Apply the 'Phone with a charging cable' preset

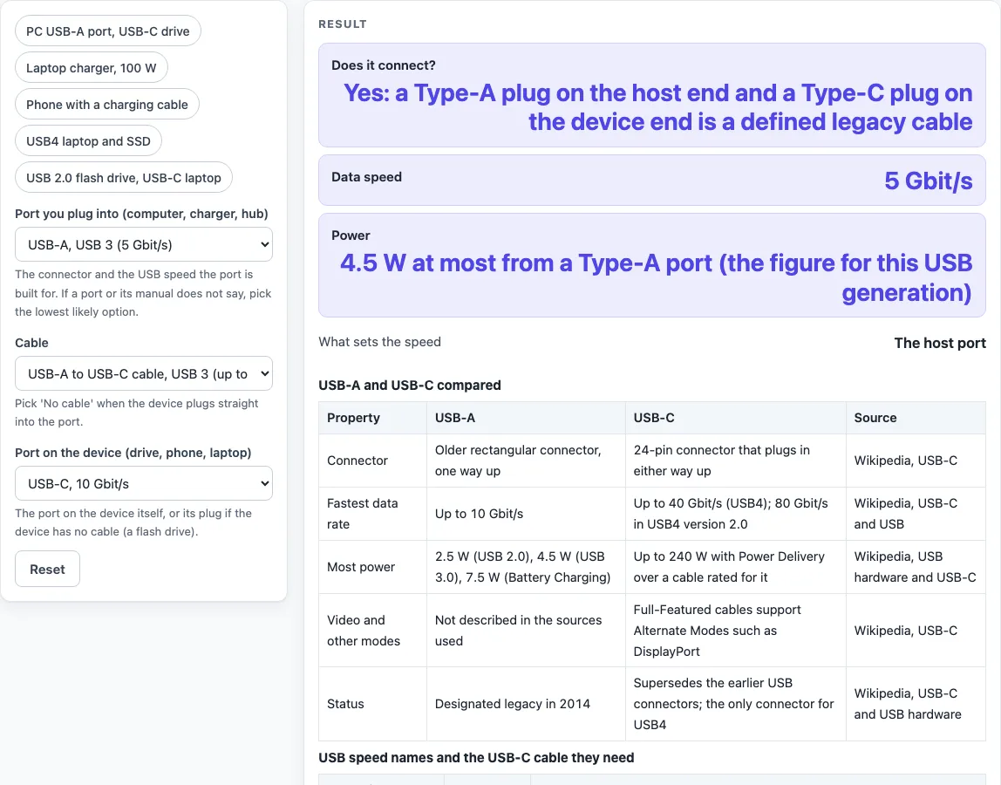pyautogui.click(x=107, y=105)
